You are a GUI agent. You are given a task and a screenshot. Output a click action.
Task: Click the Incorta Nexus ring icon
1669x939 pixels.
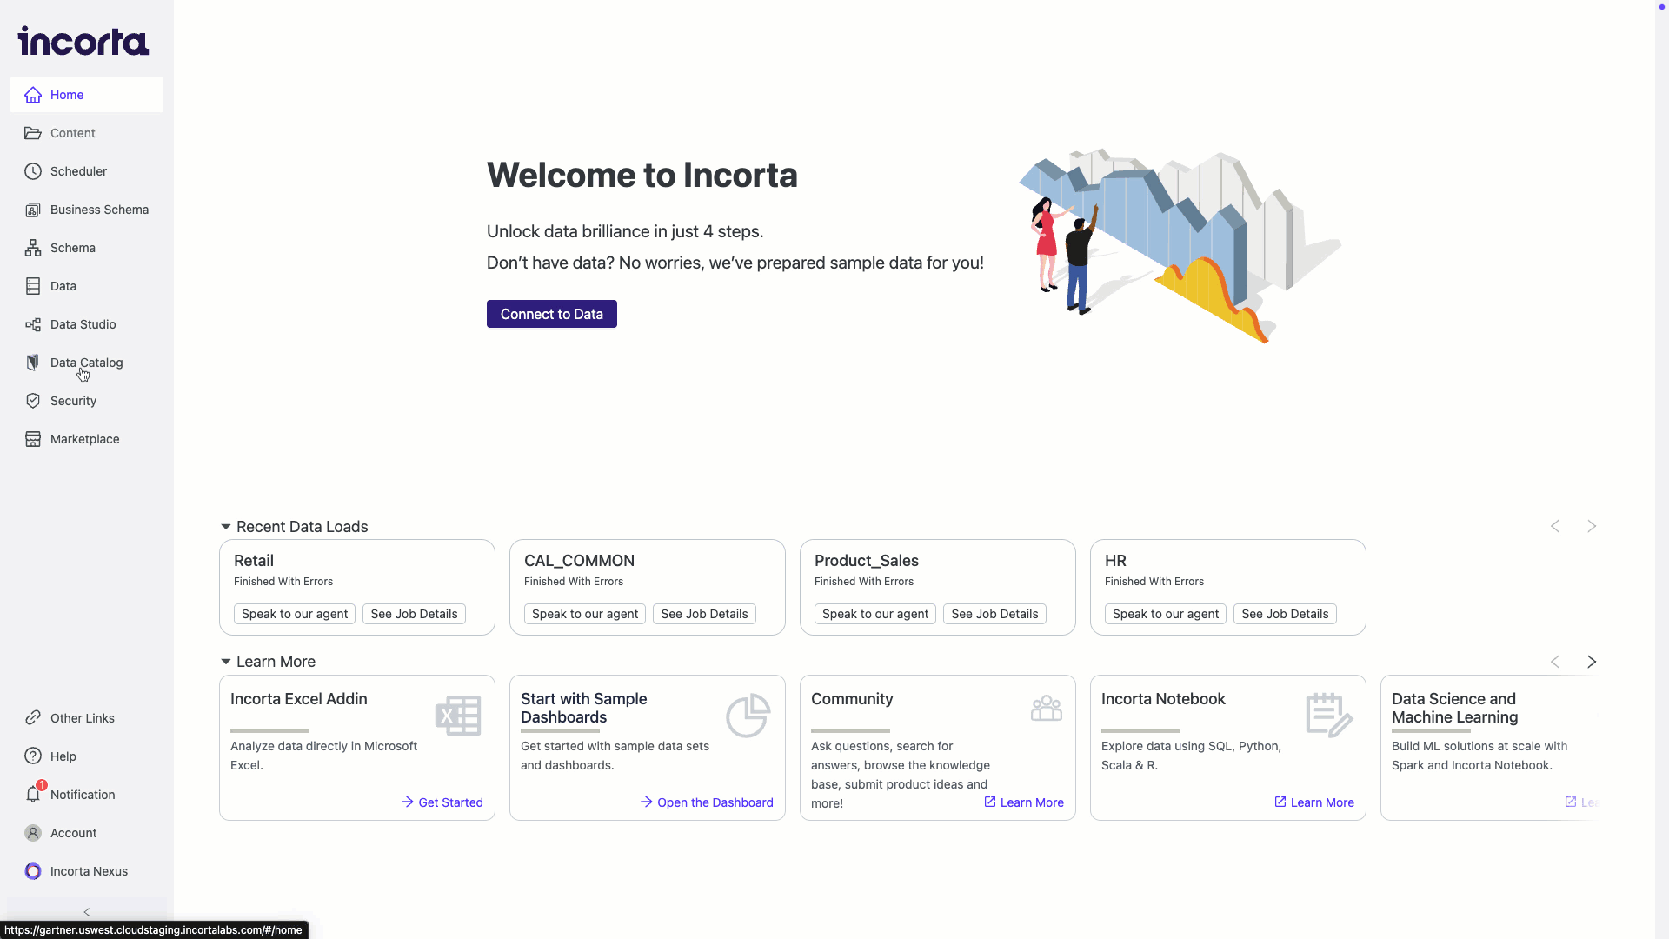coord(33,871)
